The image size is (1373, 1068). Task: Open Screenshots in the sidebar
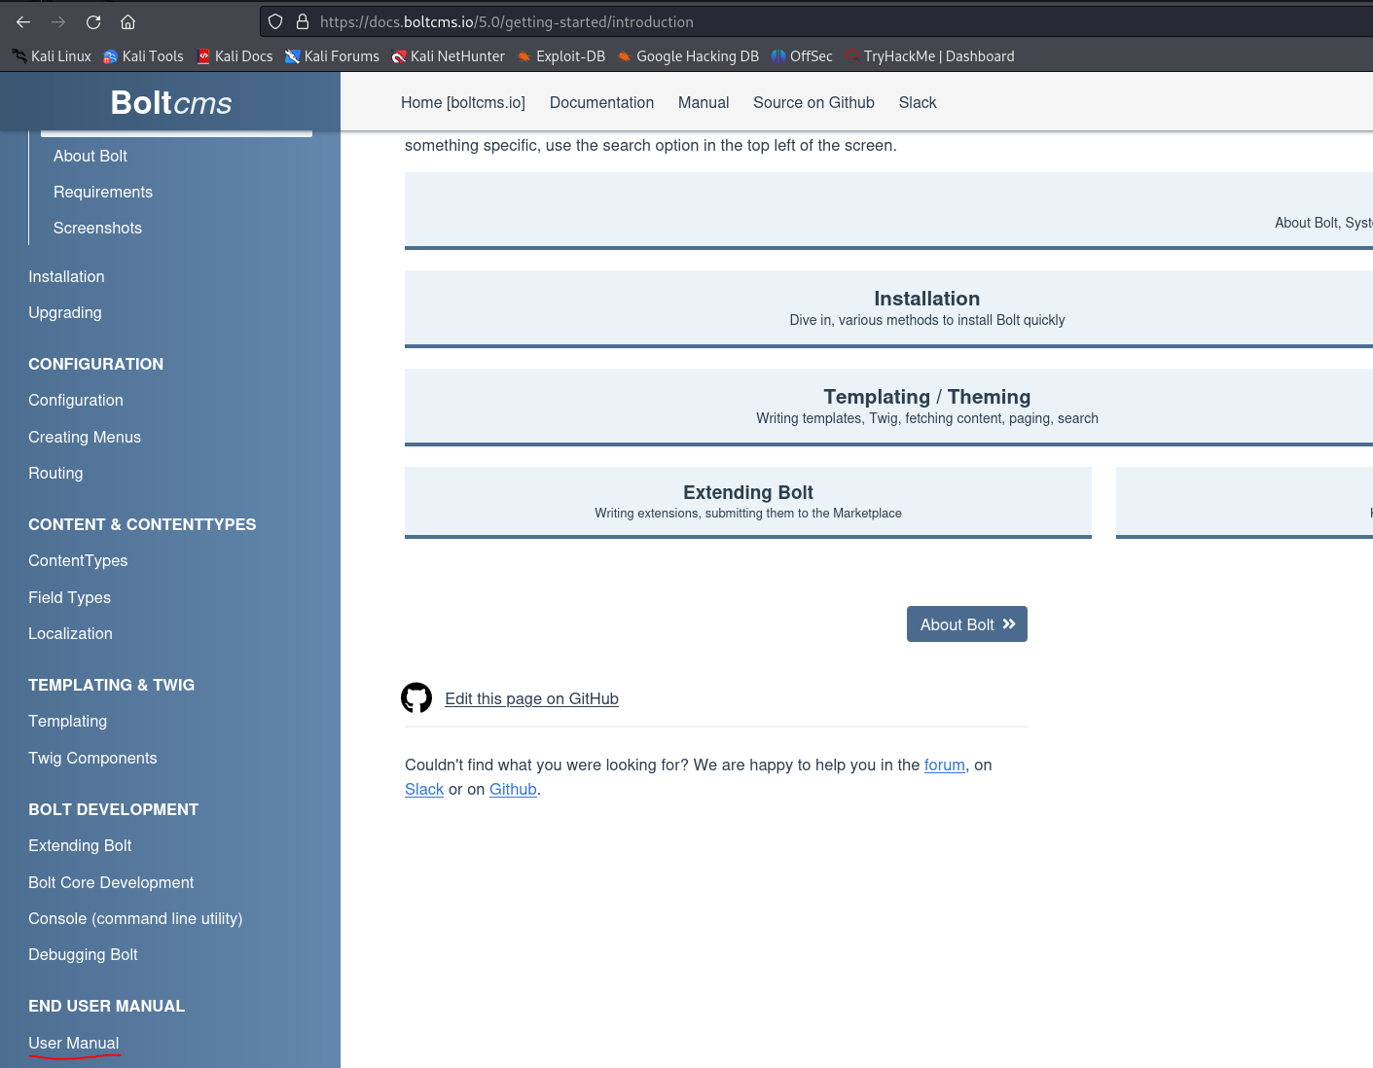97,228
